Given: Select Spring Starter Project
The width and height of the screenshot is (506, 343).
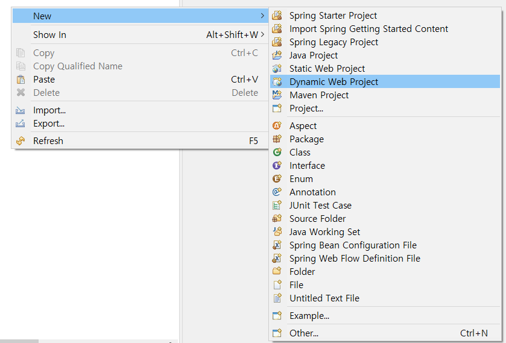Looking at the screenshot, I should [385, 16].
